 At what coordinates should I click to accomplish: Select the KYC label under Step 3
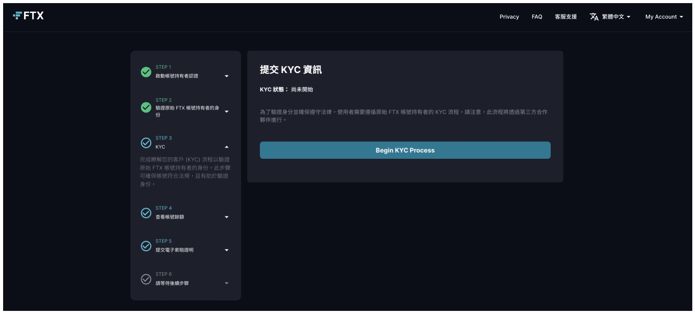pos(160,147)
